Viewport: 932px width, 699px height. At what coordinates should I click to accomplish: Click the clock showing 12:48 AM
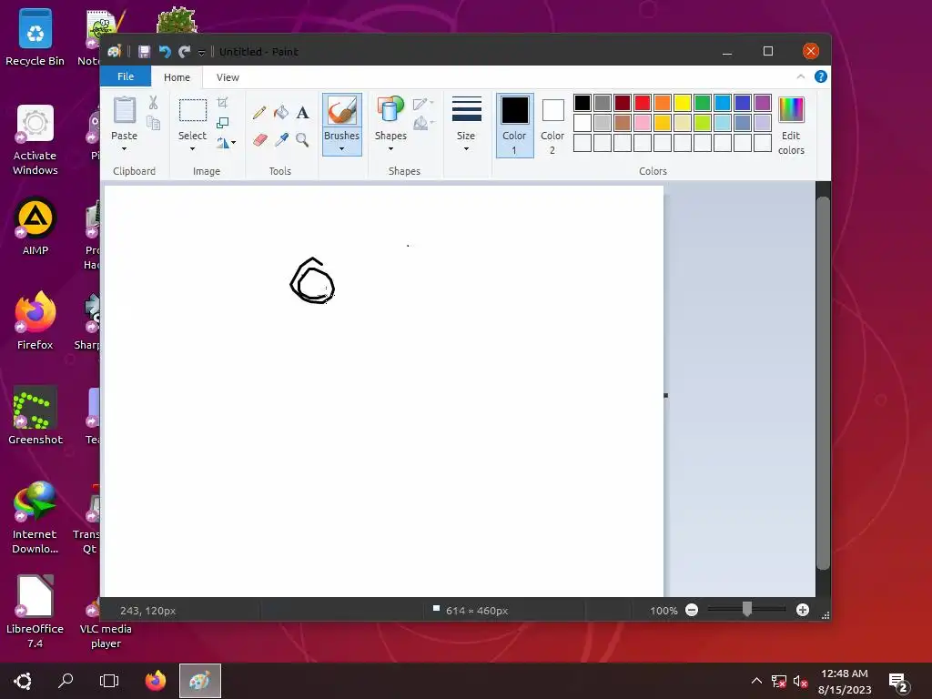845,674
